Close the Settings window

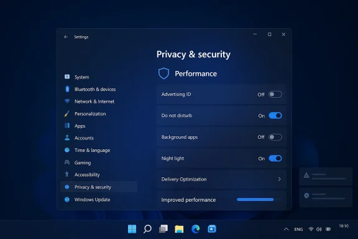(283, 34)
